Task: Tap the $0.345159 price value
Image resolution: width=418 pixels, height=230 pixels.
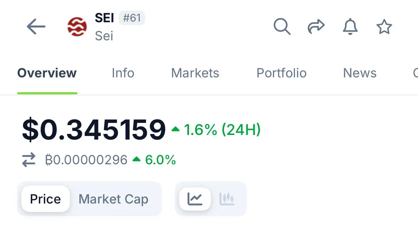Action: 94,130
